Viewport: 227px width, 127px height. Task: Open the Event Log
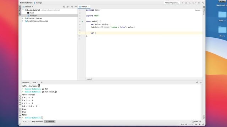(196, 121)
